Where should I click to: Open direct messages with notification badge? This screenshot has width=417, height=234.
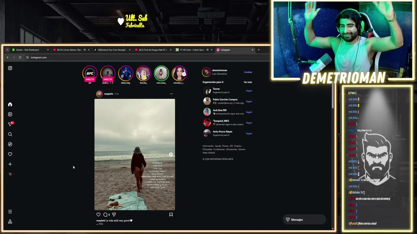(10, 124)
